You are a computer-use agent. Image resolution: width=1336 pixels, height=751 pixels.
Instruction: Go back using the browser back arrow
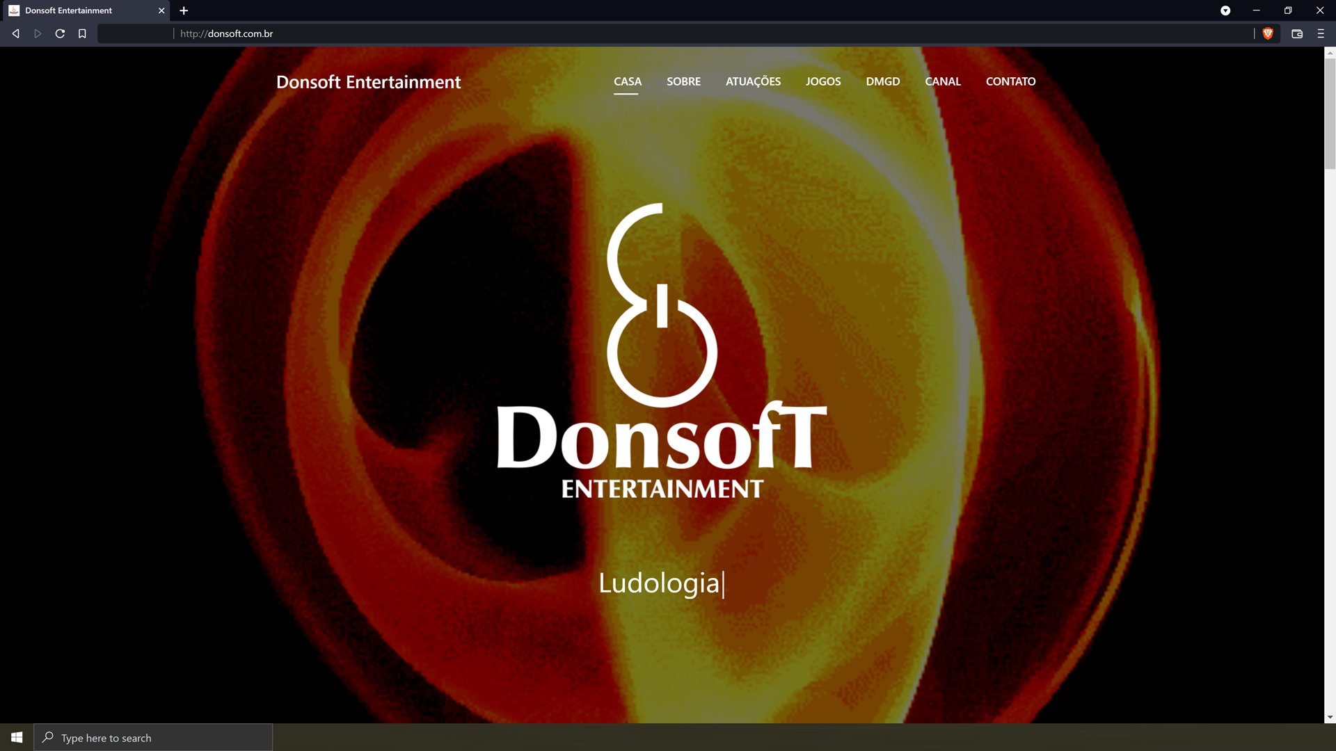pyautogui.click(x=15, y=33)
